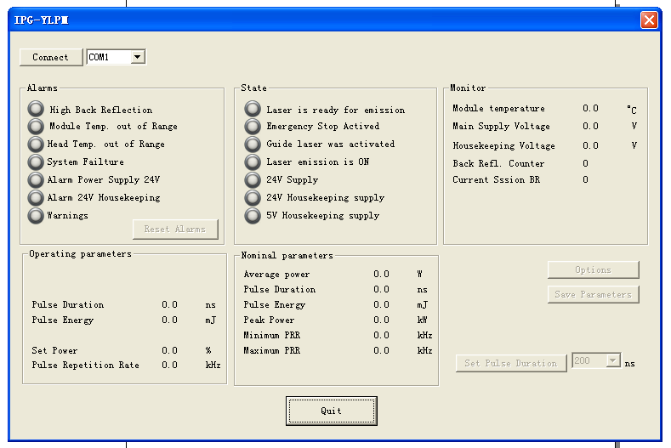Click the Housekeeping Voltage label
This screenshot has height=448, width=671.
pos(503,146)
